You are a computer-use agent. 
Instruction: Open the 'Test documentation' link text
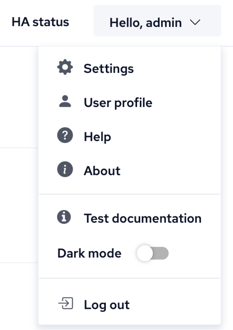tap(142, 218)
